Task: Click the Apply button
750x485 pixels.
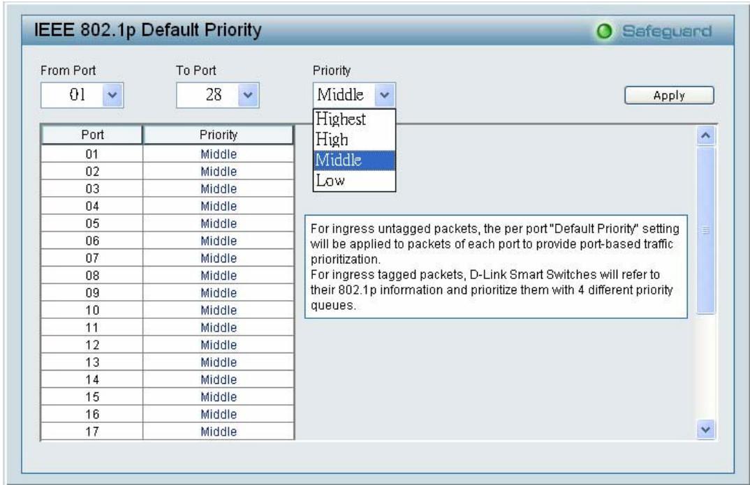Action: [x=669, y=95]
